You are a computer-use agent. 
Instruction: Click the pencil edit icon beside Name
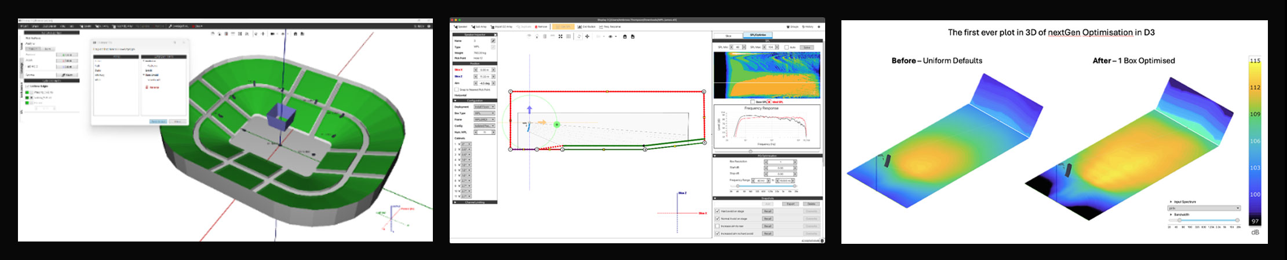point(493,41)
